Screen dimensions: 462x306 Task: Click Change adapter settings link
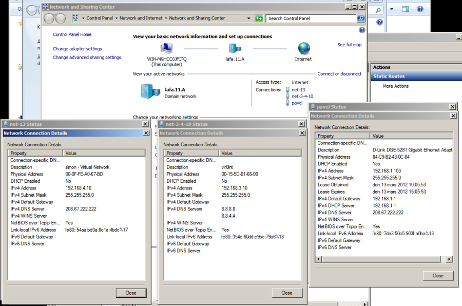coord(77,49)
